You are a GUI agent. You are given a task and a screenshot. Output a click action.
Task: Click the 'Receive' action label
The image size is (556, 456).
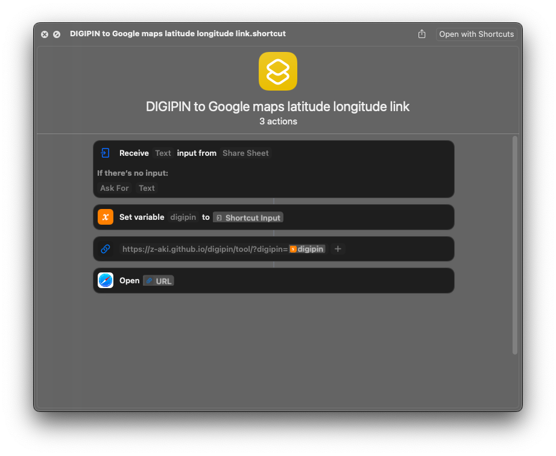[x=134, y=153]
